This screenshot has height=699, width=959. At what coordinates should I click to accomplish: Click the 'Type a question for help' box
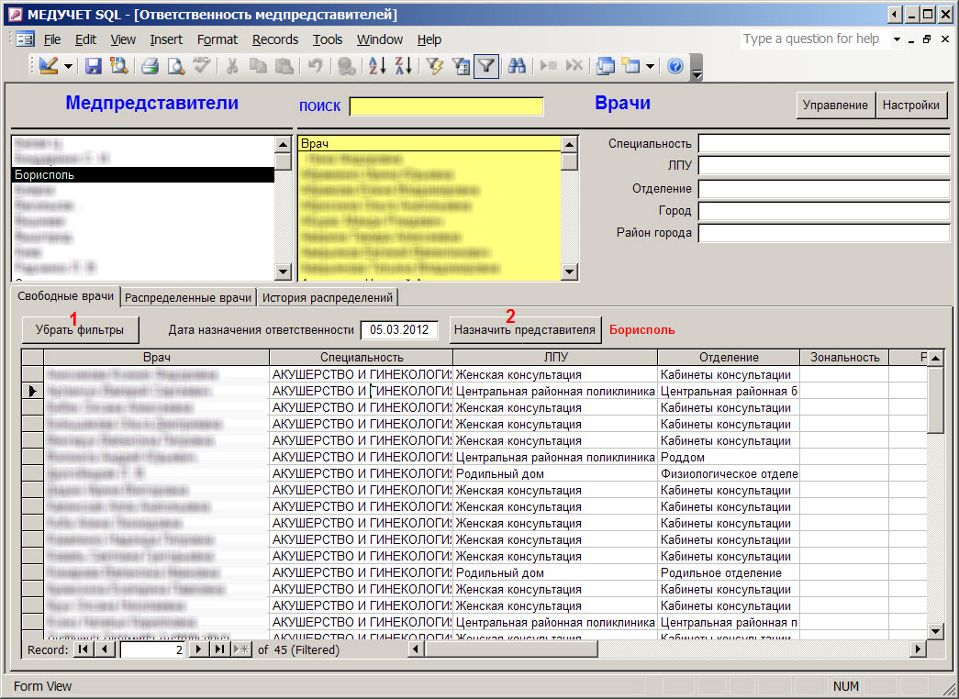pos(815,39)
